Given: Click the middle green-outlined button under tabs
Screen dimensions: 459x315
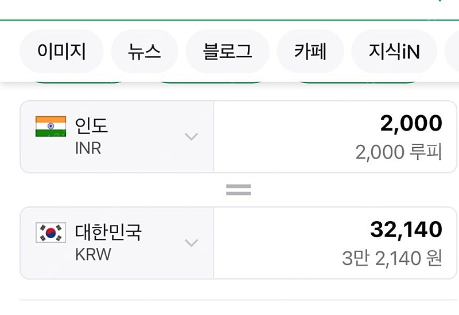Looking at the screenshot, I should [x=211, y=81].
